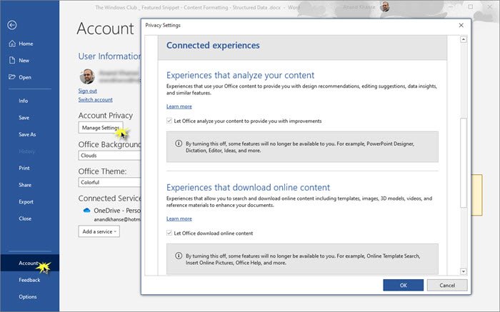Click the New document icon in sidebar

tap(12, 60)
